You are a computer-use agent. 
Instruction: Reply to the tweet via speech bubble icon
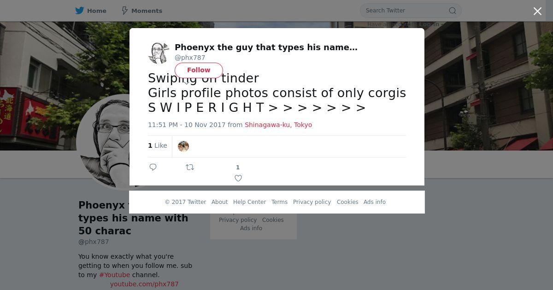click(153, 167)
